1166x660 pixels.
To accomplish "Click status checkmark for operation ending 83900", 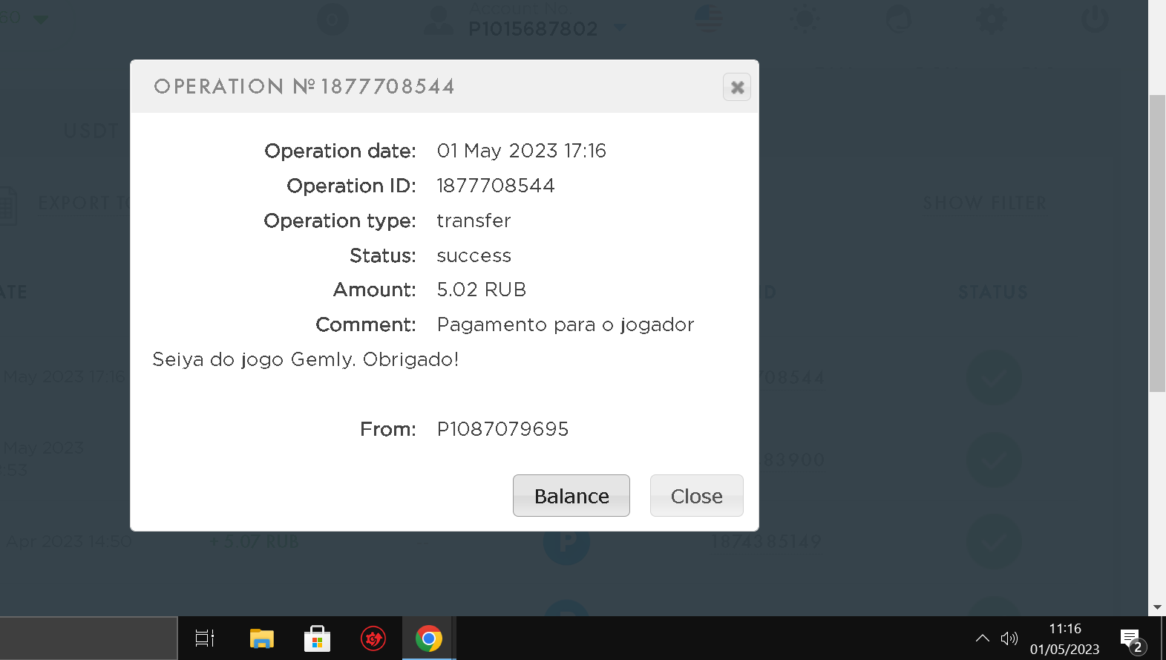I will (x=994, y=460).
